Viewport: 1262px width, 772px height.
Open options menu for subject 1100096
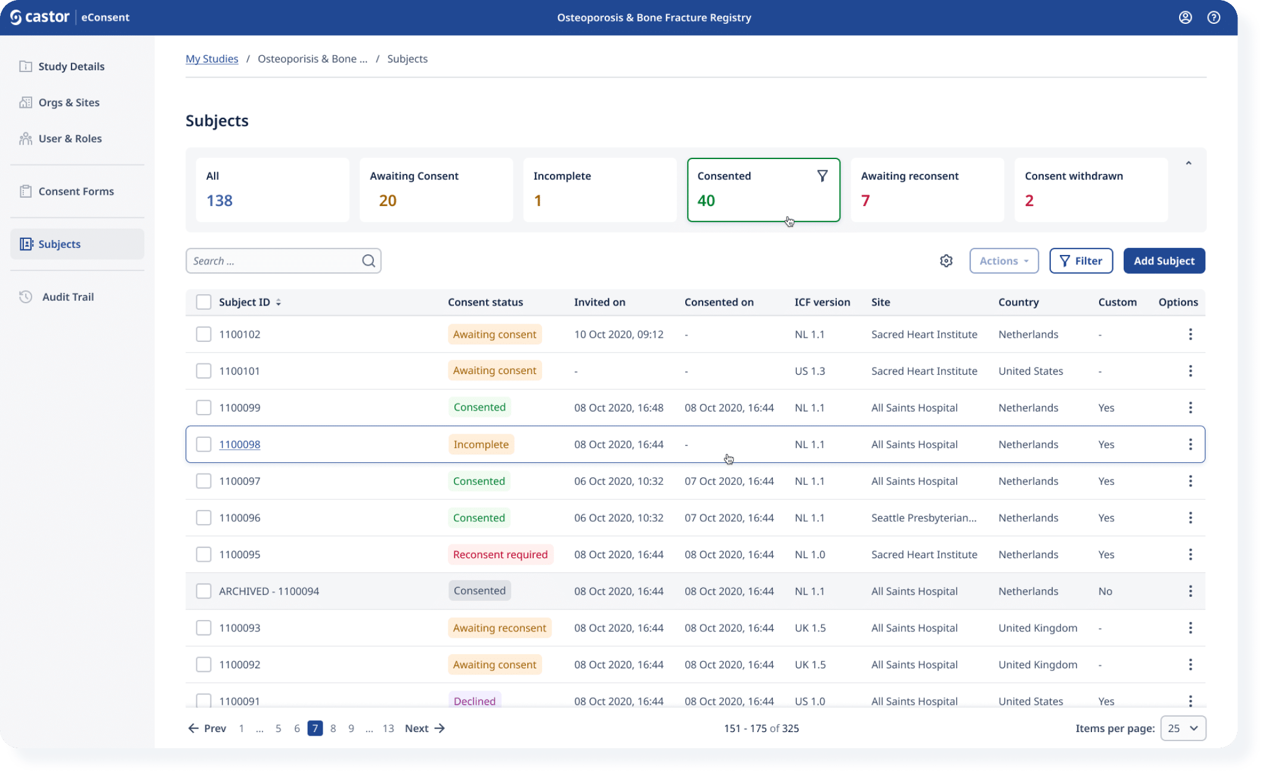pyautogui.click(x=1190, y=518)
